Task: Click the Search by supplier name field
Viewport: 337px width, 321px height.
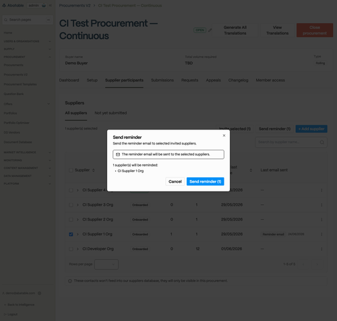Action: [291, 142]
